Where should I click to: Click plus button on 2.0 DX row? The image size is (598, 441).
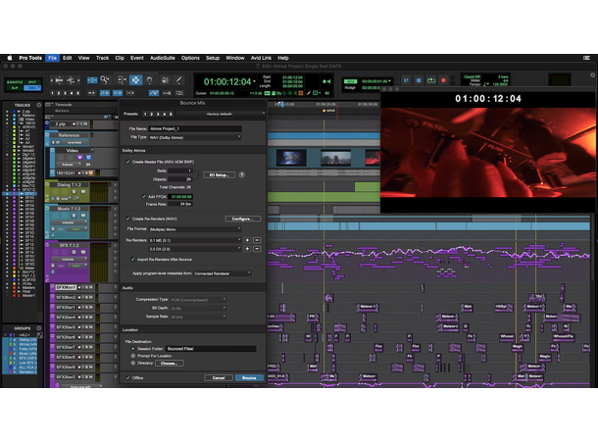coord(247,249)
